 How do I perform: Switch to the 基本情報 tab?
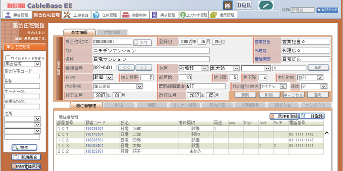pos(79,32)
